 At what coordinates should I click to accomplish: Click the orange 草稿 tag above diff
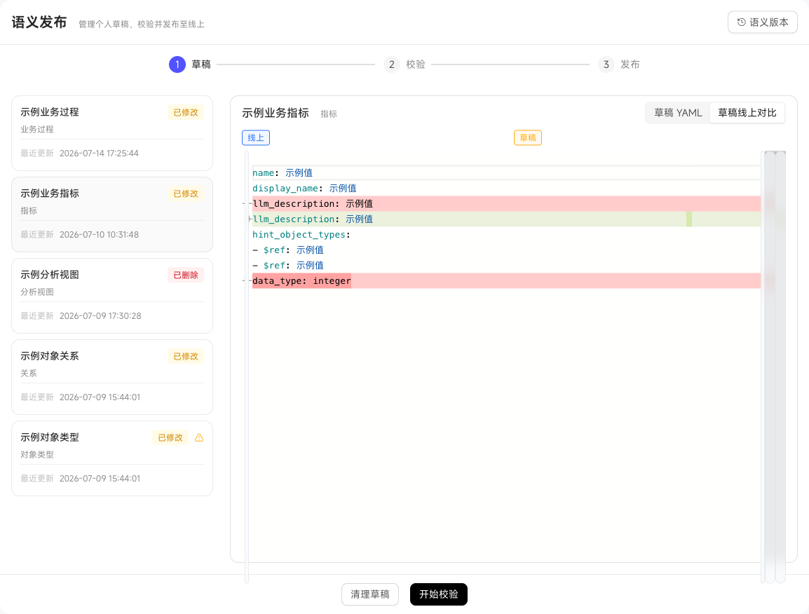(x=528, y=138)
